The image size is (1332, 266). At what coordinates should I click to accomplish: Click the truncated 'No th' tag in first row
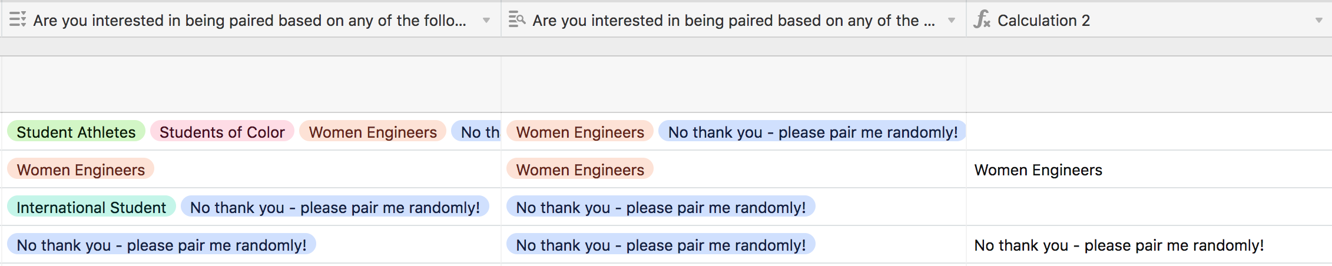476,132
